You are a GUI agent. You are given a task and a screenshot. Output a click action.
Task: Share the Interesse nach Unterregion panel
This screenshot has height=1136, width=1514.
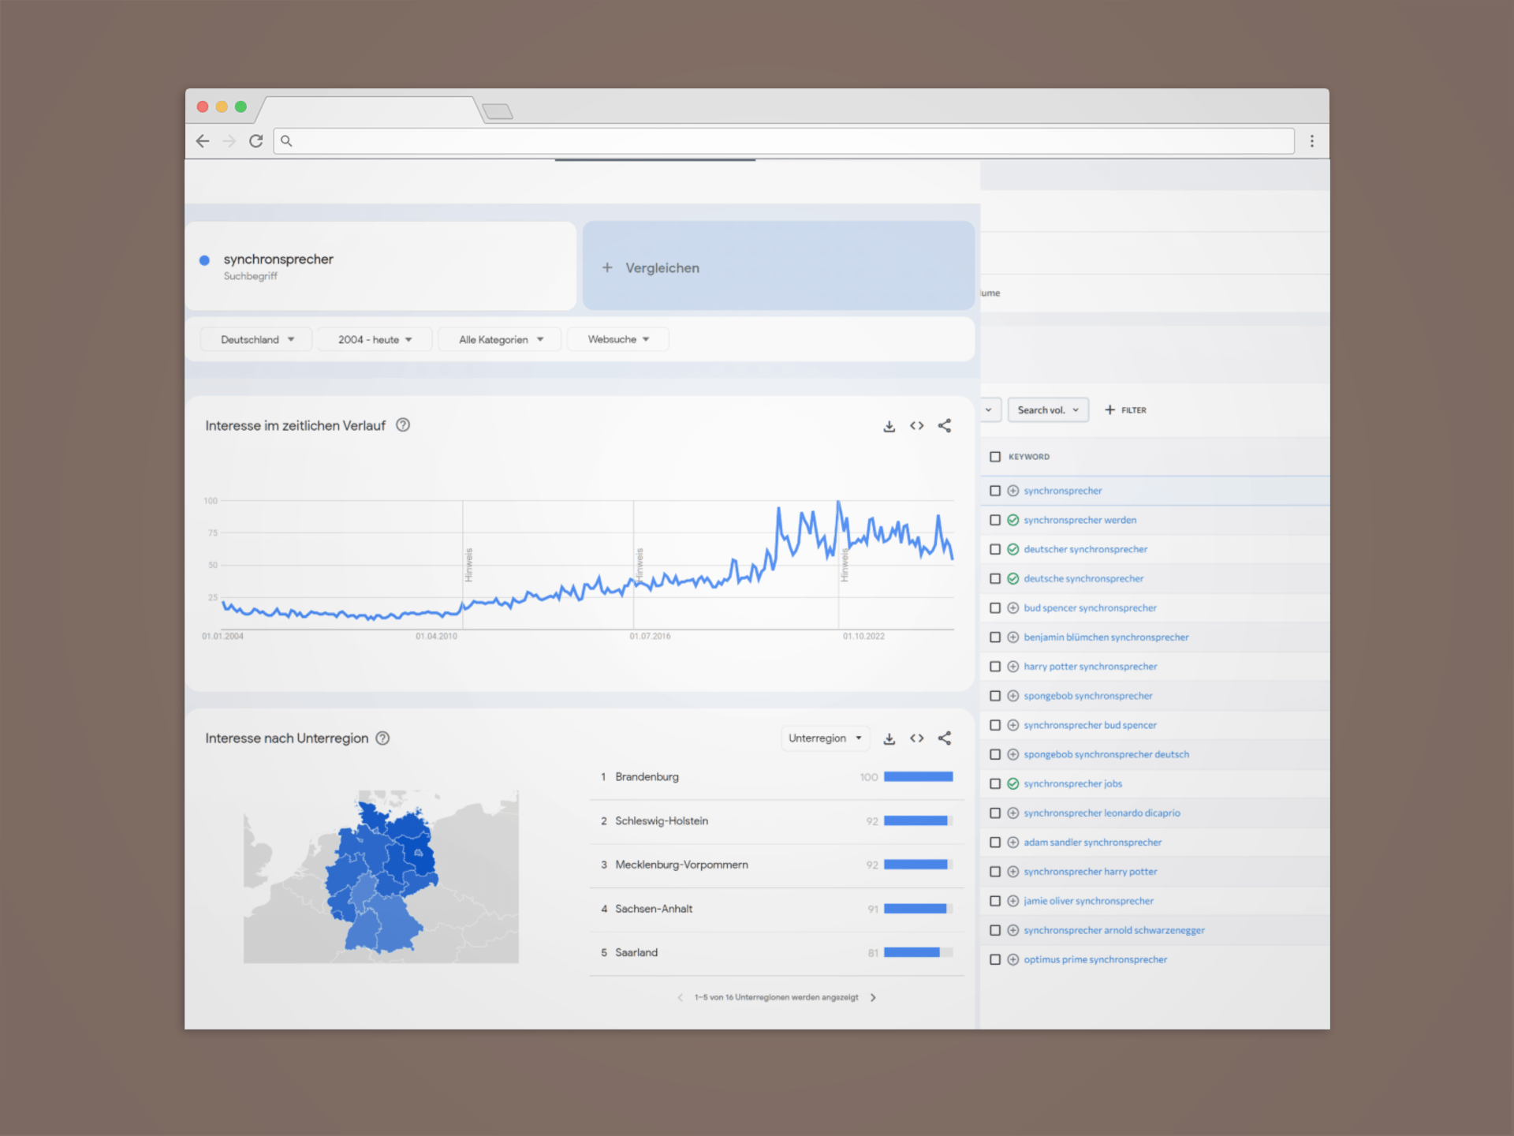tap(945, 738)
